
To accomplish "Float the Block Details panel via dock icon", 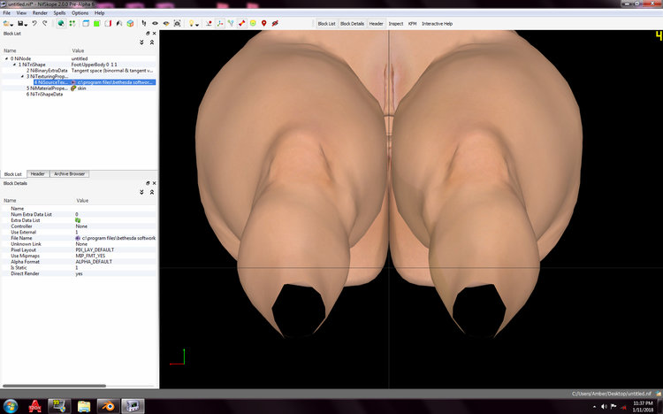I will 148,183.
